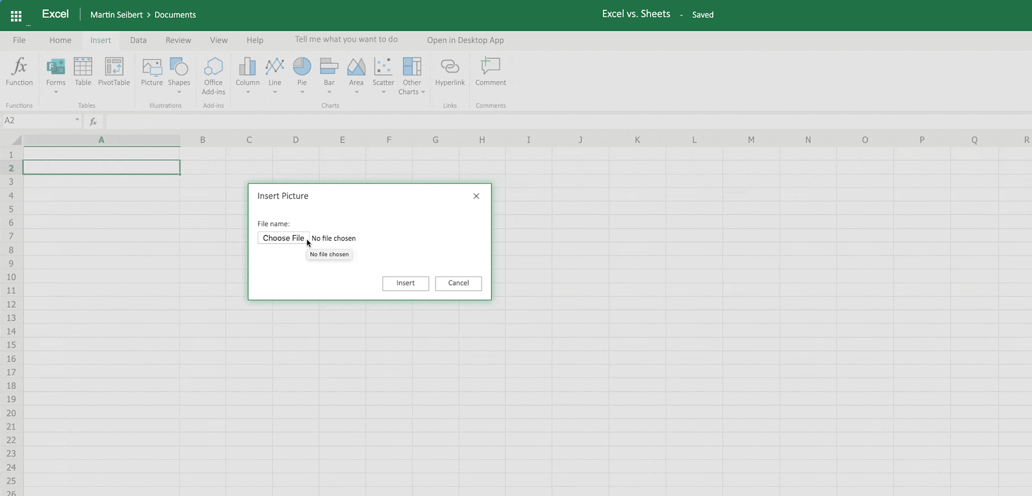Expand the Pie chart dropdown arrow
The image size is (1032, 496).
click(x=302, y=92)
